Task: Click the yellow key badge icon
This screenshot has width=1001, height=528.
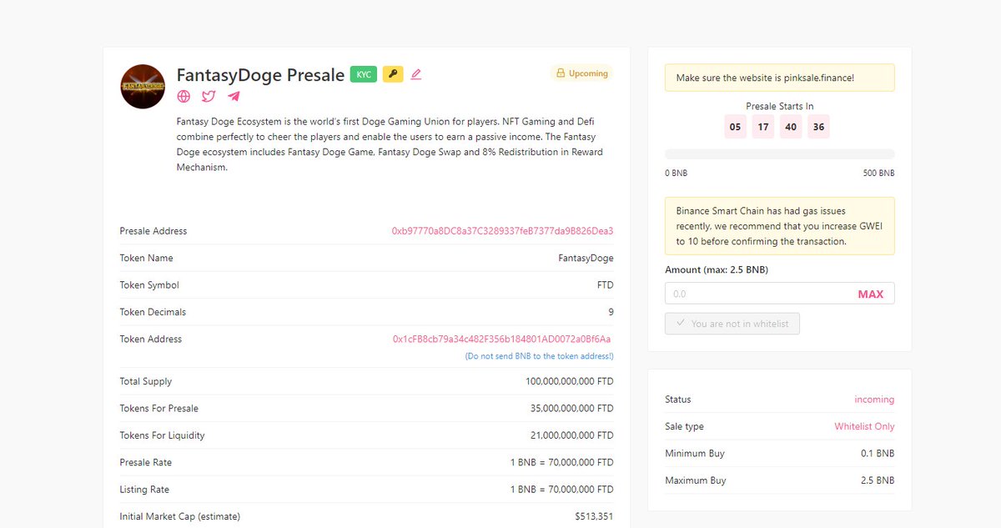Action: [x=393, y=74]
